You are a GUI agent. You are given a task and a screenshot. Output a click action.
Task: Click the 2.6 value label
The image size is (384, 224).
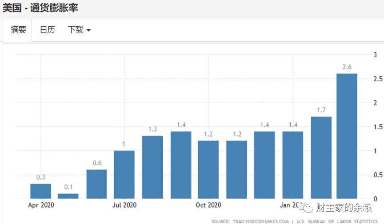tap(347, 67)
